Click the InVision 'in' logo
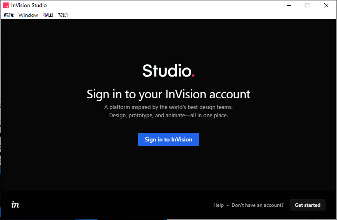337x220 pixels. 15,204
